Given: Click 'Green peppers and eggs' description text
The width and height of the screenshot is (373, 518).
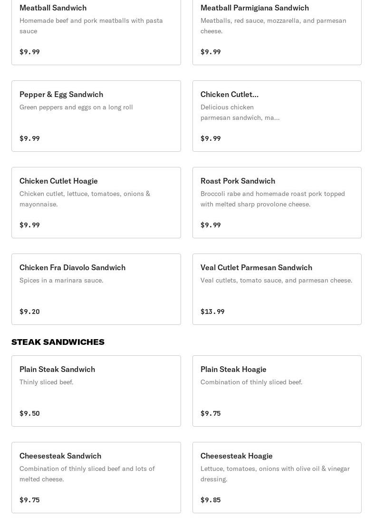Looking at the screenshot, I should pyautogui.click(x=76, y=107).
